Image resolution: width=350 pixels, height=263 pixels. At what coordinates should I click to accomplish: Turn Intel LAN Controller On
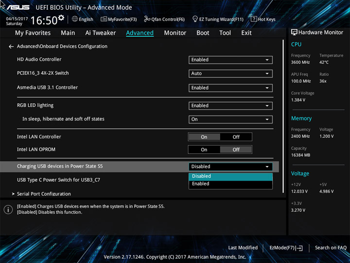(204, 137)
